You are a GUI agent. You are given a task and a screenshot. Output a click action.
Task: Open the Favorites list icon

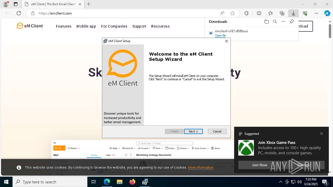pyautogui.click(x=271, y=13)
